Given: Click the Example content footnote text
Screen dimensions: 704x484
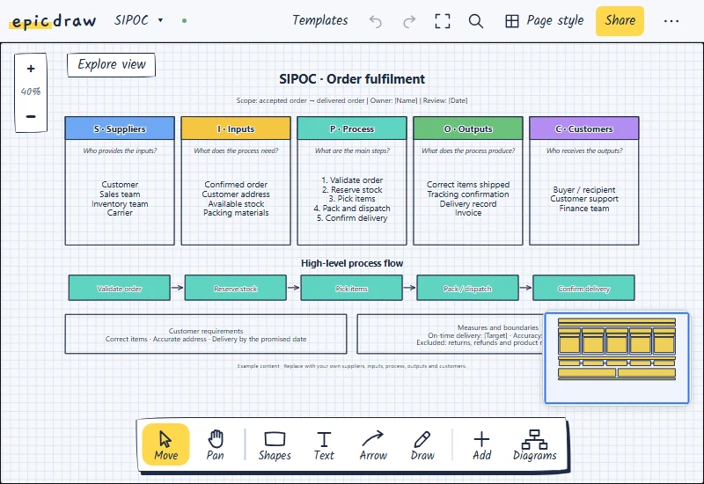Looking at the screenshot, I should pyautogui.click(x=352, y=366).
